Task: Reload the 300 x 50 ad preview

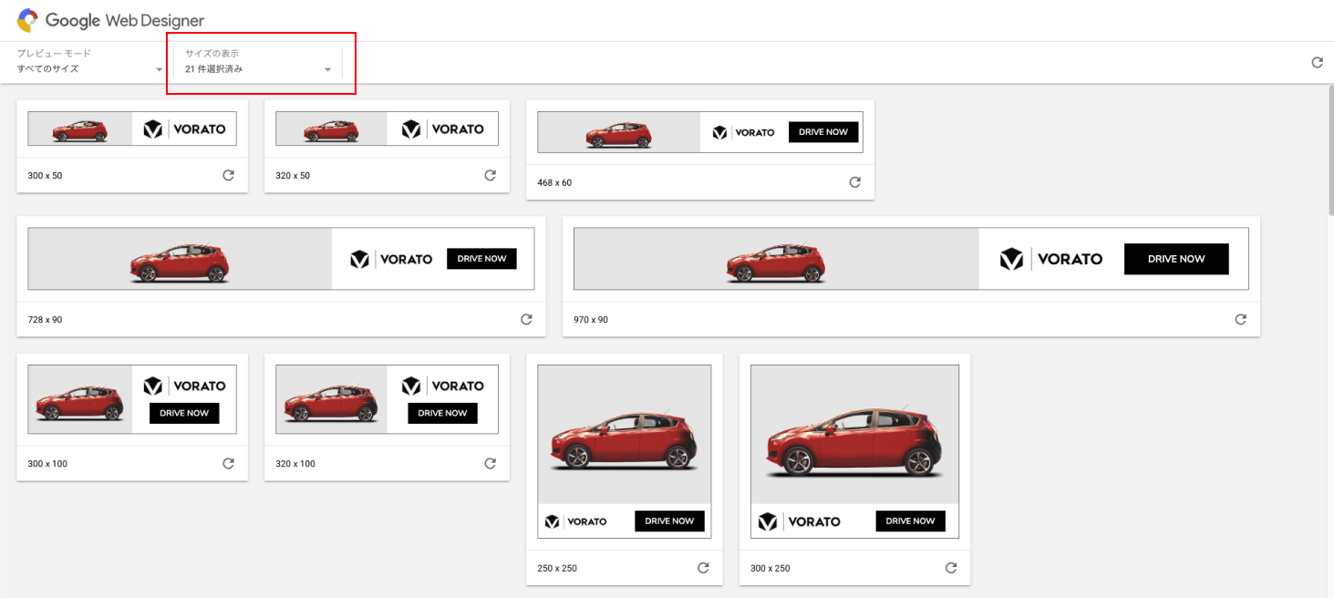Action: [229, 175]
